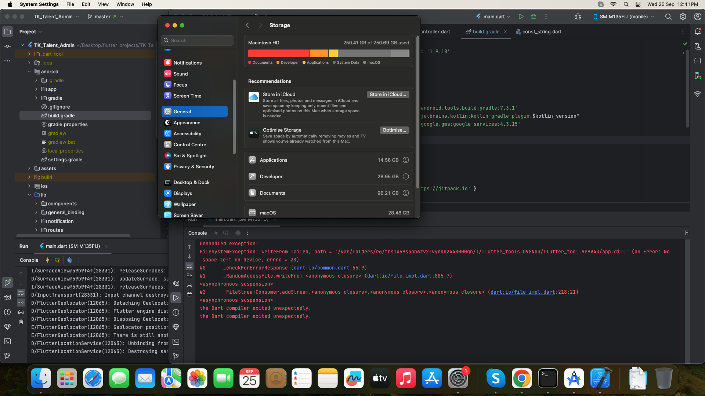This screenshot has width=705, height=396.
Task: Expand the app folder under android
Action: pyautogui.click(x=36, y=89)
